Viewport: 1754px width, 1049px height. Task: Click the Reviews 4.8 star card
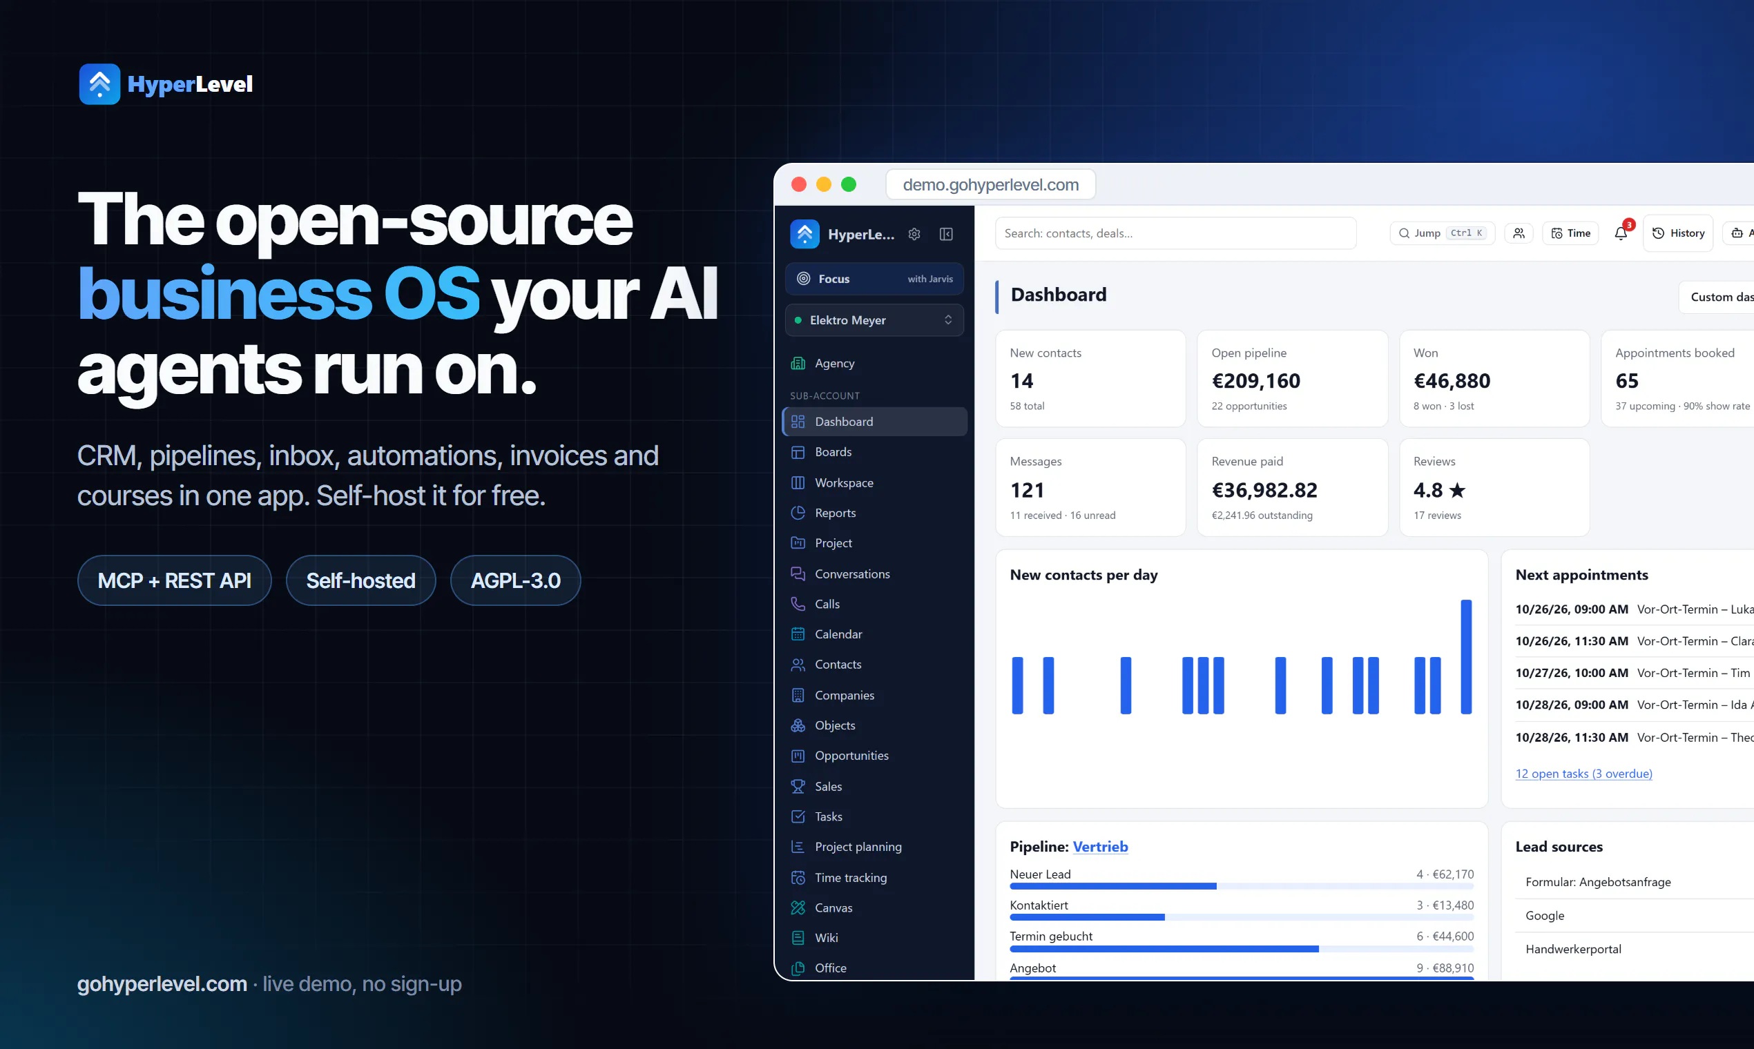click(x=1494, y=487)
